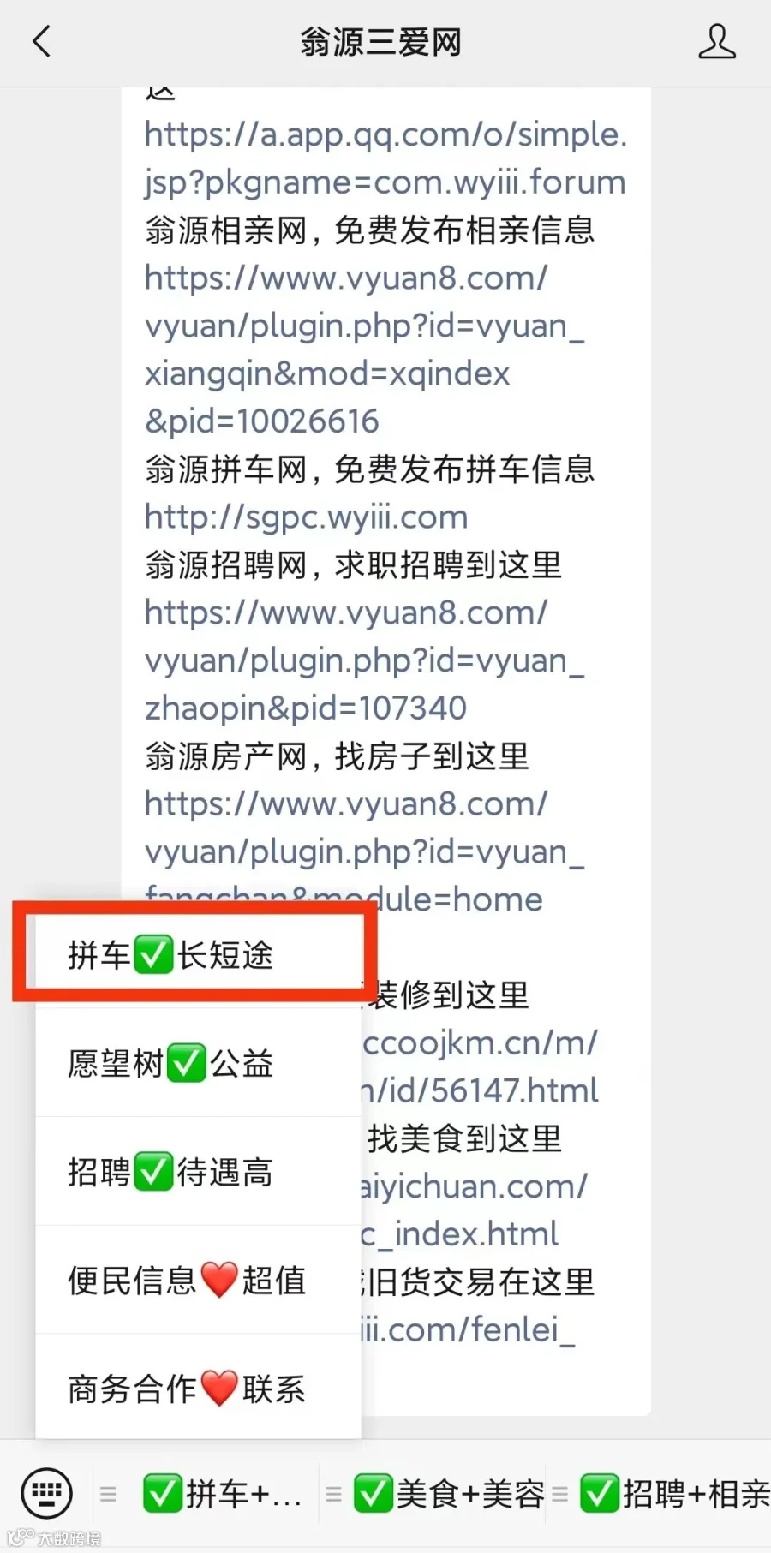Tap the 翁源三爱网 page title
Screen dimensions: 771x1553
pos(381,41)
